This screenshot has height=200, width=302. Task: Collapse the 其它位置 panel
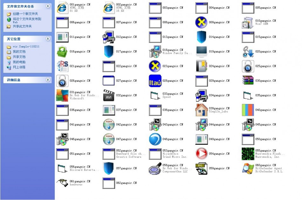pyautogui.click(x=48, y=39)
